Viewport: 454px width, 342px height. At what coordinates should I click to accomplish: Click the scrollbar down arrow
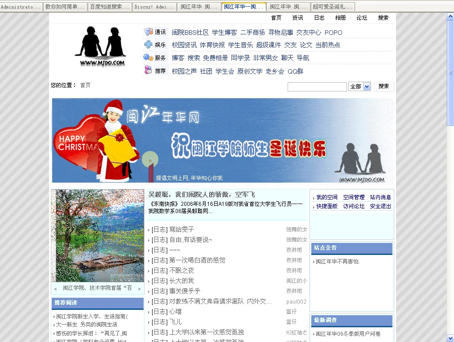click(x=450, y=338)
